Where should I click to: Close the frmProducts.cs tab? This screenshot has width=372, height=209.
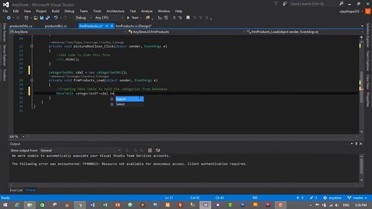112,26
